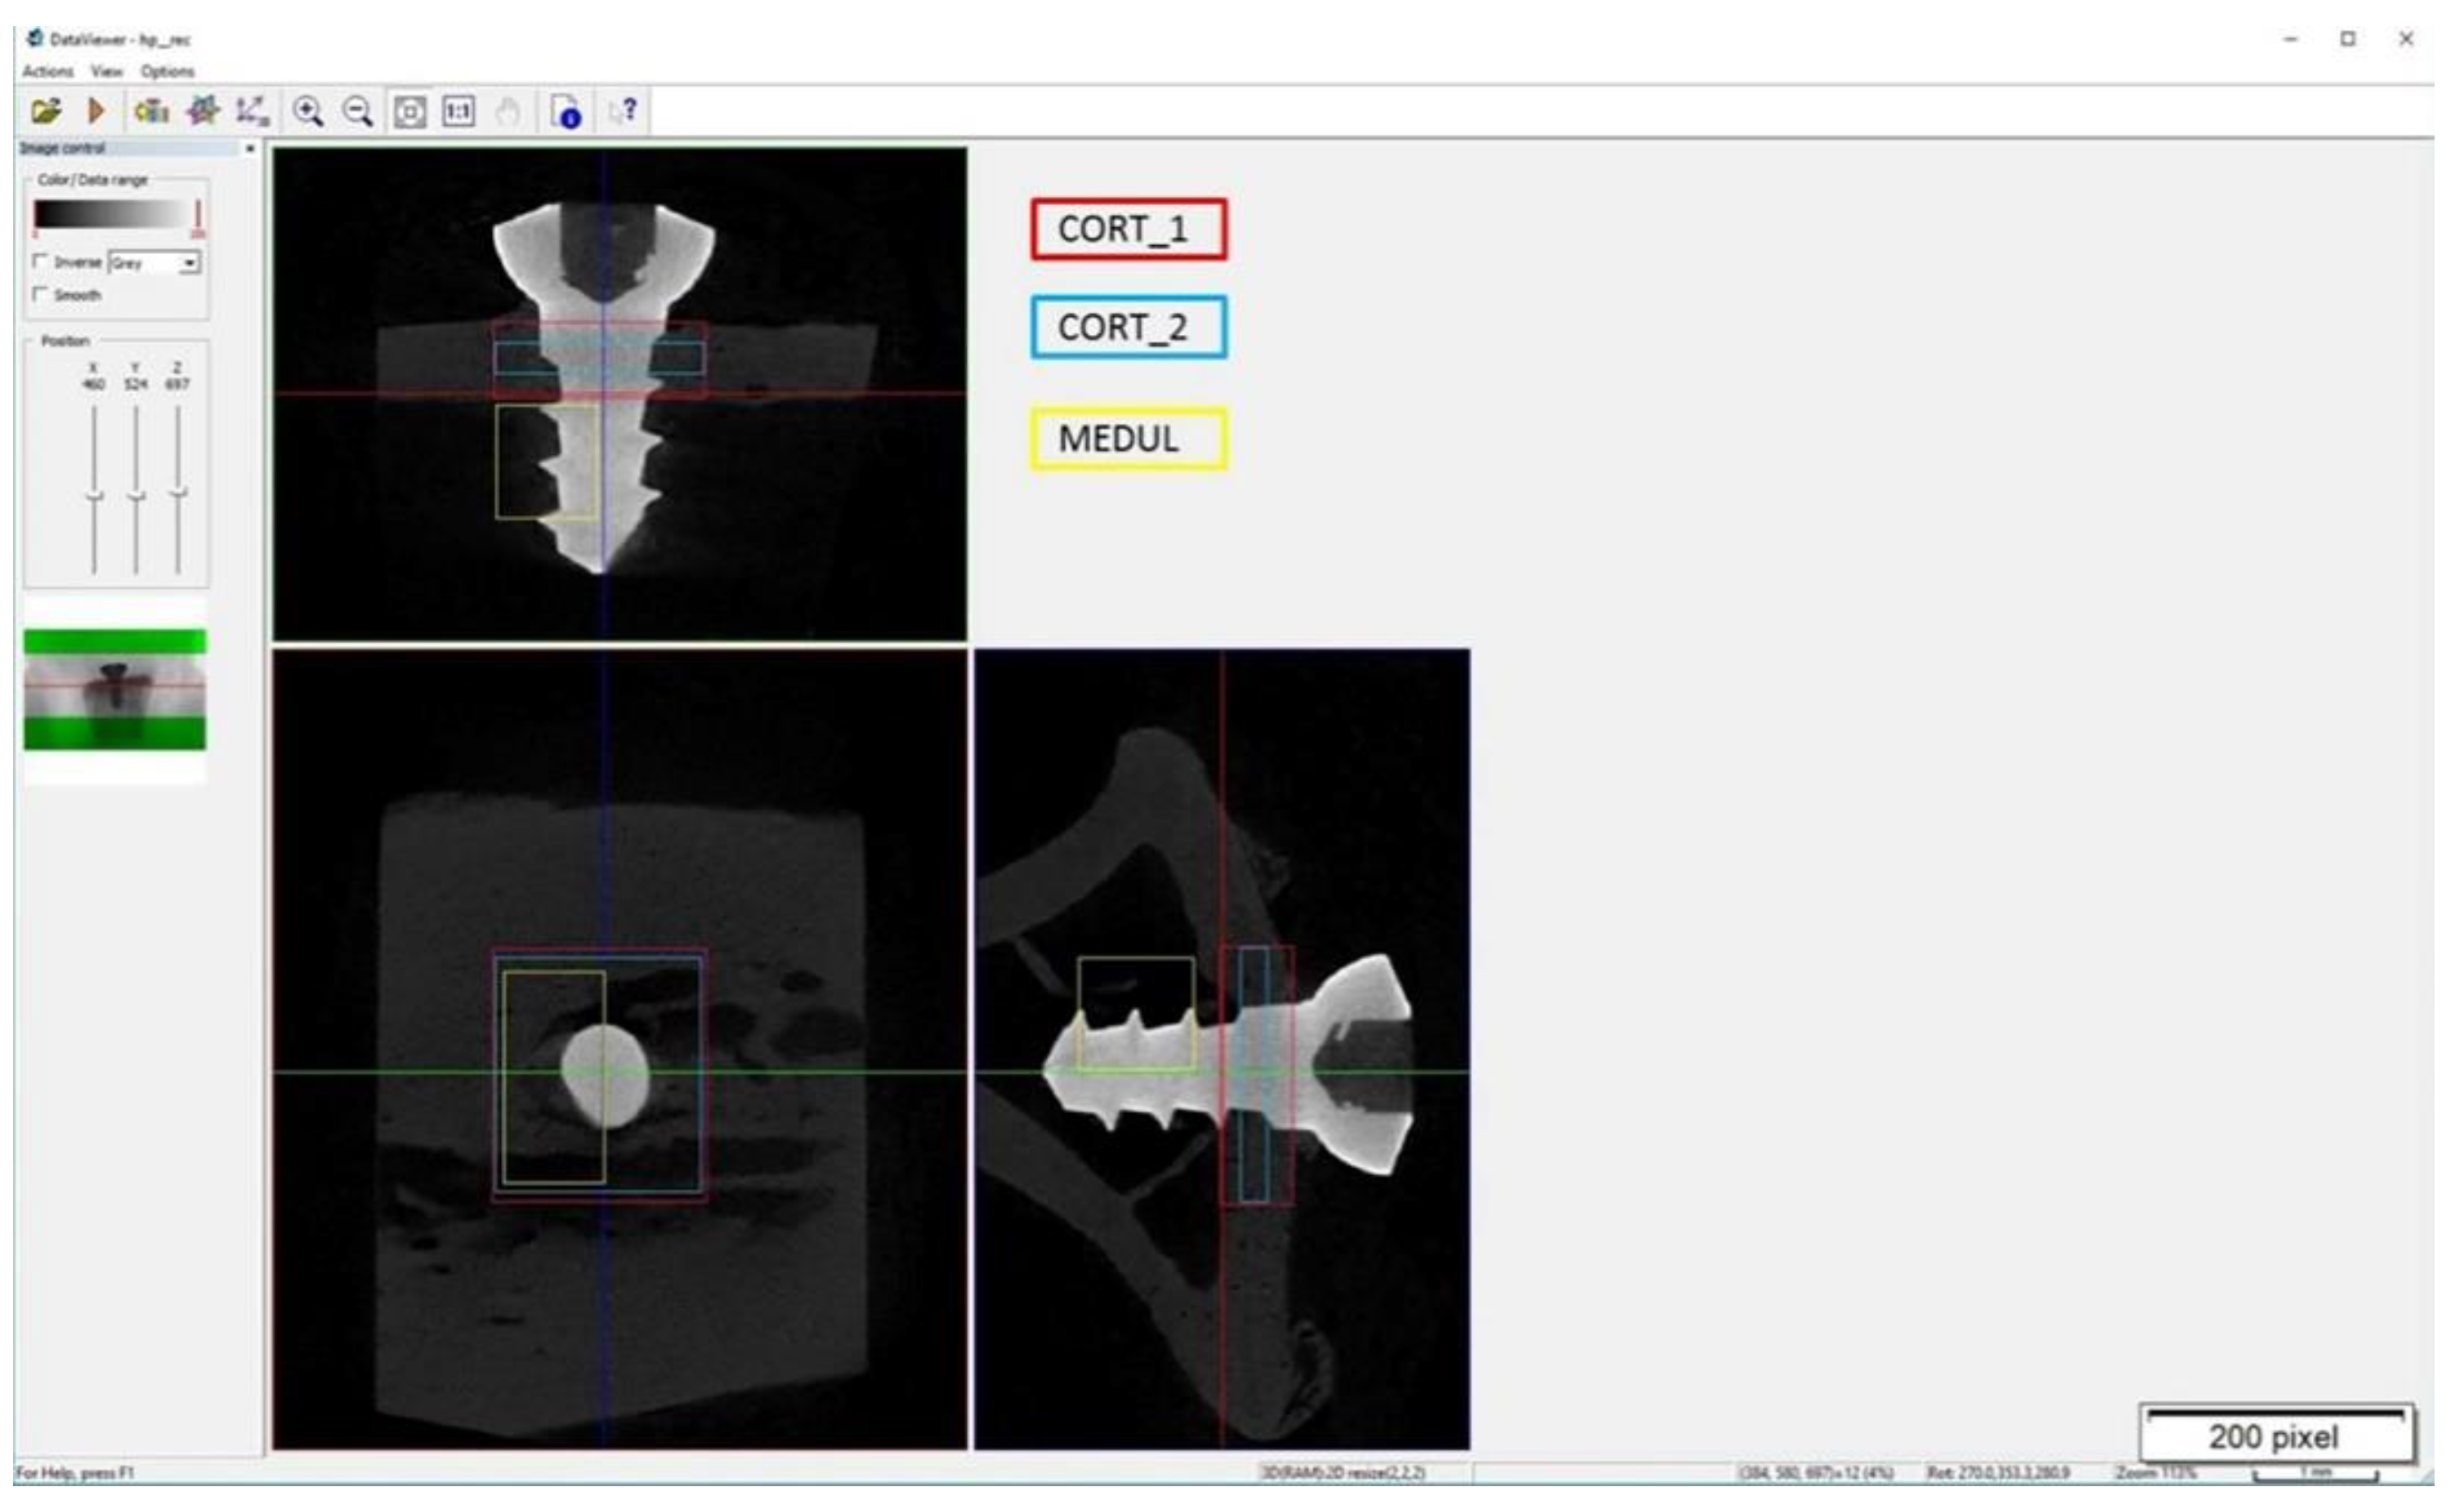Click the Z position slider handle
Screen dimensions: 2464x1505
click(178, 492)
